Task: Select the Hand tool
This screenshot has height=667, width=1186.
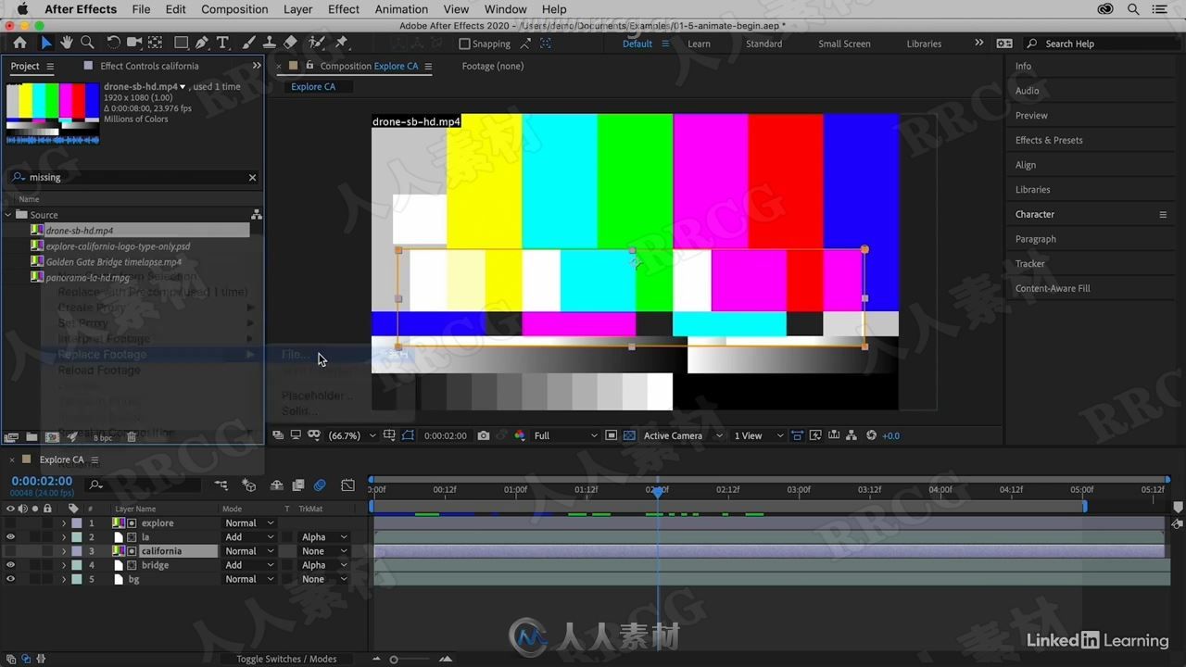Action: point(67,43)
